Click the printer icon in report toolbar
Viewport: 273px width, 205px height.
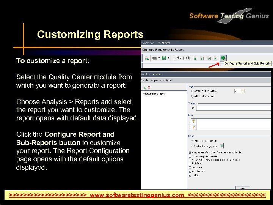click(x=154, y=58)
